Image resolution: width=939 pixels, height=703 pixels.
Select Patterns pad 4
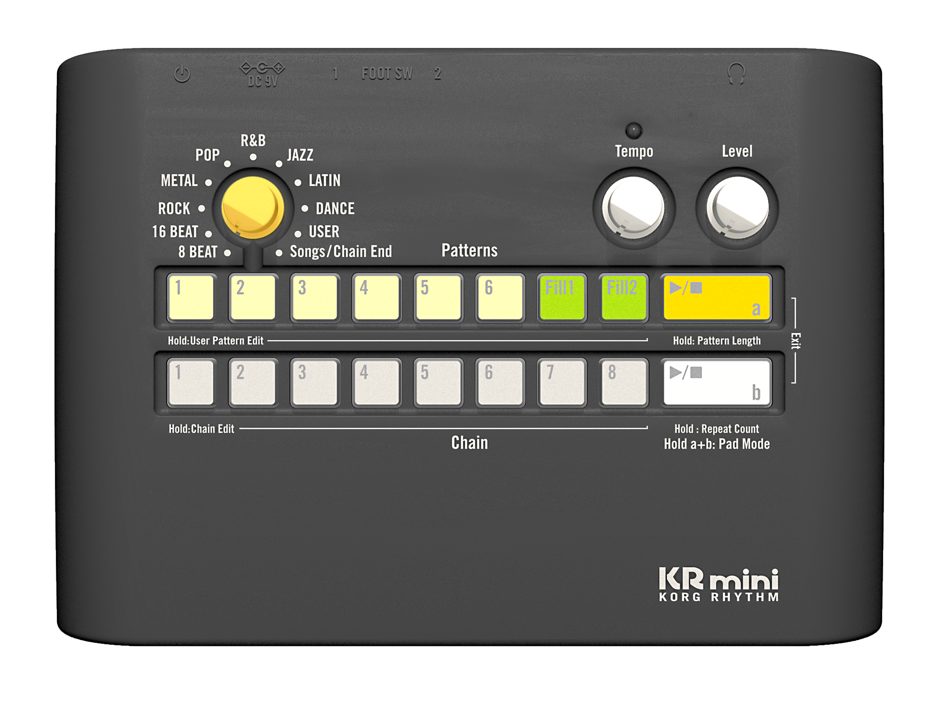coord(377,298)
